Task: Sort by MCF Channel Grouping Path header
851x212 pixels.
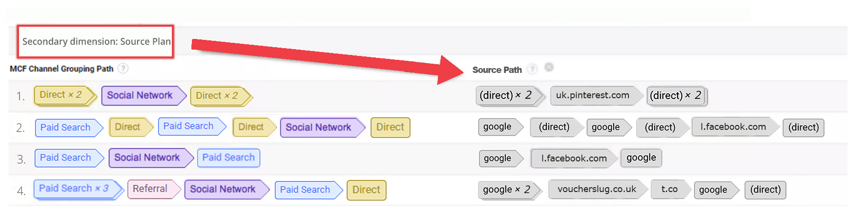Action: pyautogui.click(x=62, y=69)
